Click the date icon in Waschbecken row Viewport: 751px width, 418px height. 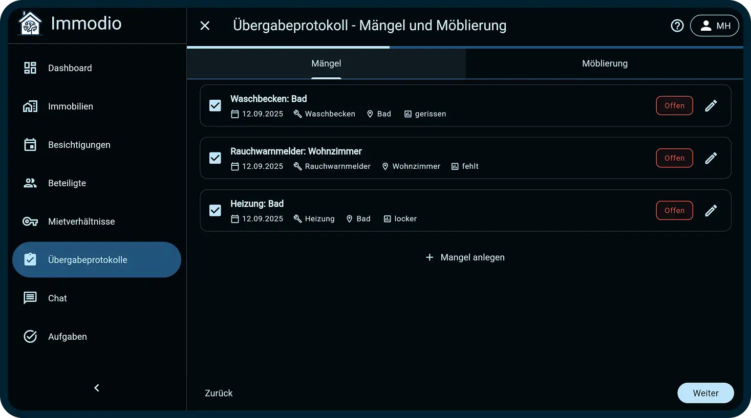(x=235, y=114)
